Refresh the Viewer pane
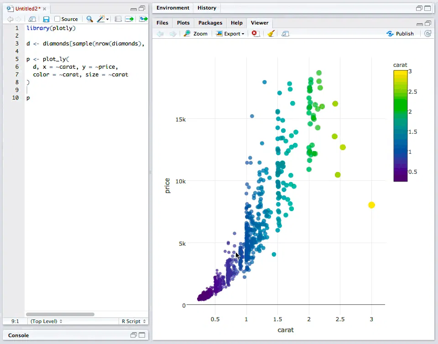 (x=428, y=34)
